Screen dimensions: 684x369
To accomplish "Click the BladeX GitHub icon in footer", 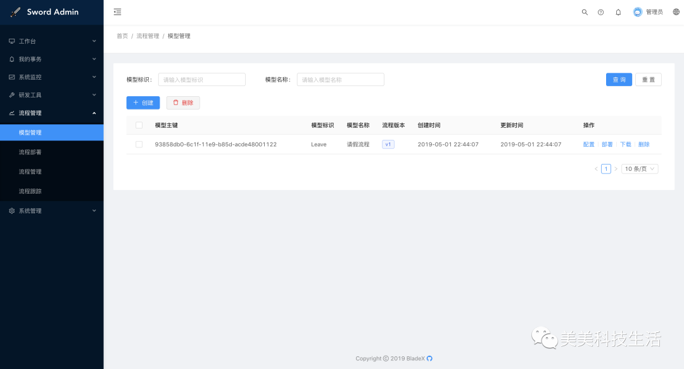I will coord(428,358).
